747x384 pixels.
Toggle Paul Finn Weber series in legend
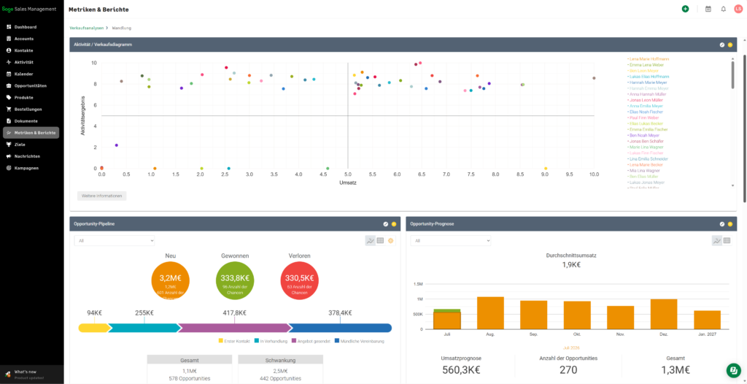(643, 118)
